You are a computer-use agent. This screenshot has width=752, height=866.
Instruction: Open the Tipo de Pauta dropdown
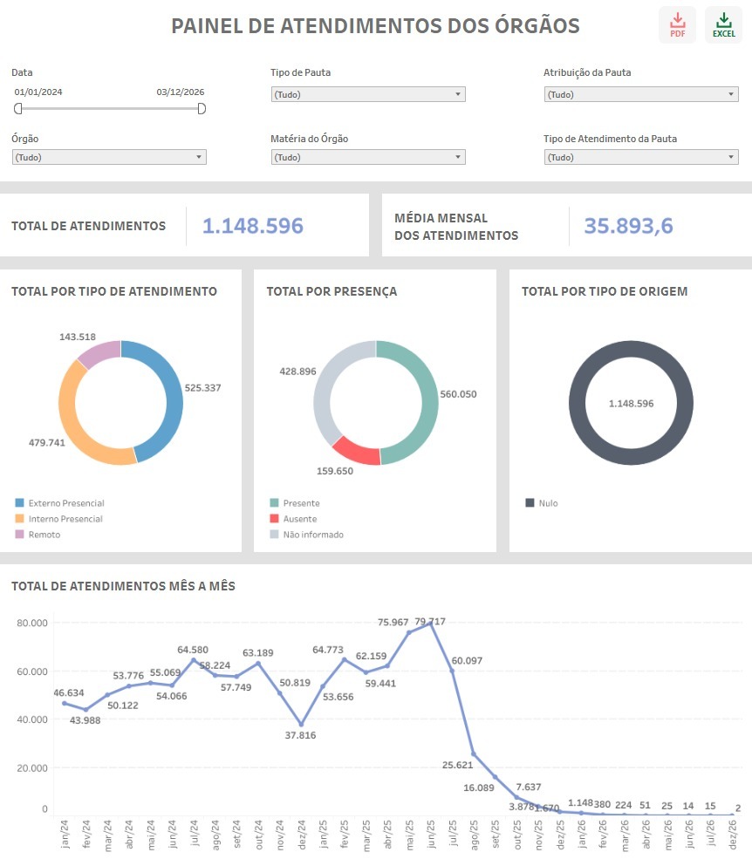coord(367,94)
